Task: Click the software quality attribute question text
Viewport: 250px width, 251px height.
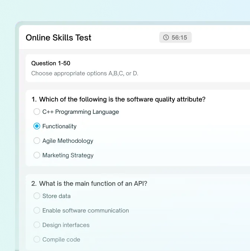Action: click(x=122, y=99)
